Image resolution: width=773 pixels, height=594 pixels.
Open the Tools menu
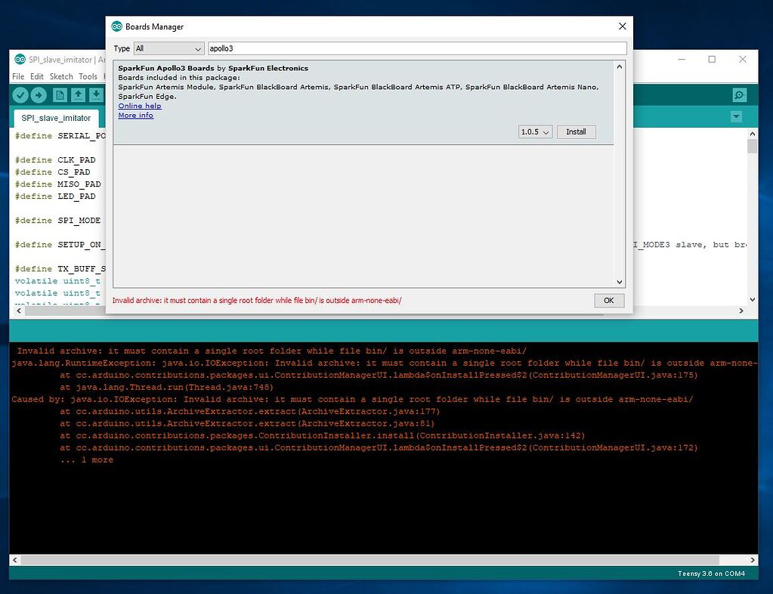coord(88,76)
